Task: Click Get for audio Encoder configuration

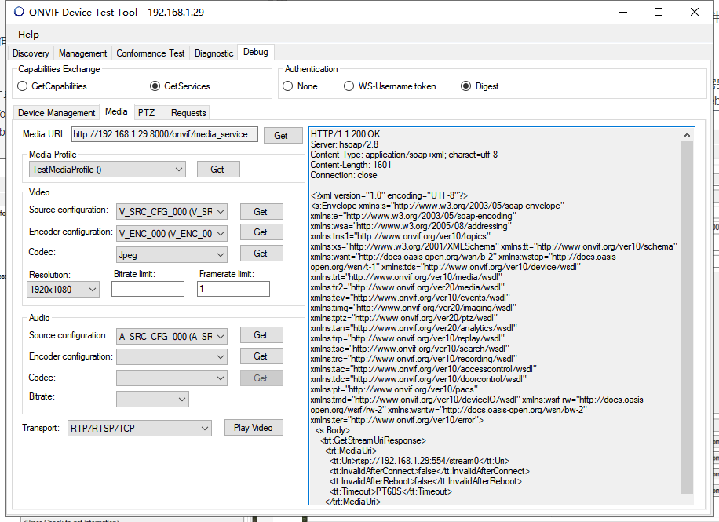Action: pos(261,356)
